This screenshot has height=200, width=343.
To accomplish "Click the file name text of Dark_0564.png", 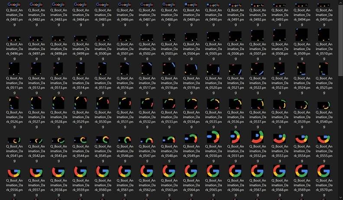I will click(191, 188).
